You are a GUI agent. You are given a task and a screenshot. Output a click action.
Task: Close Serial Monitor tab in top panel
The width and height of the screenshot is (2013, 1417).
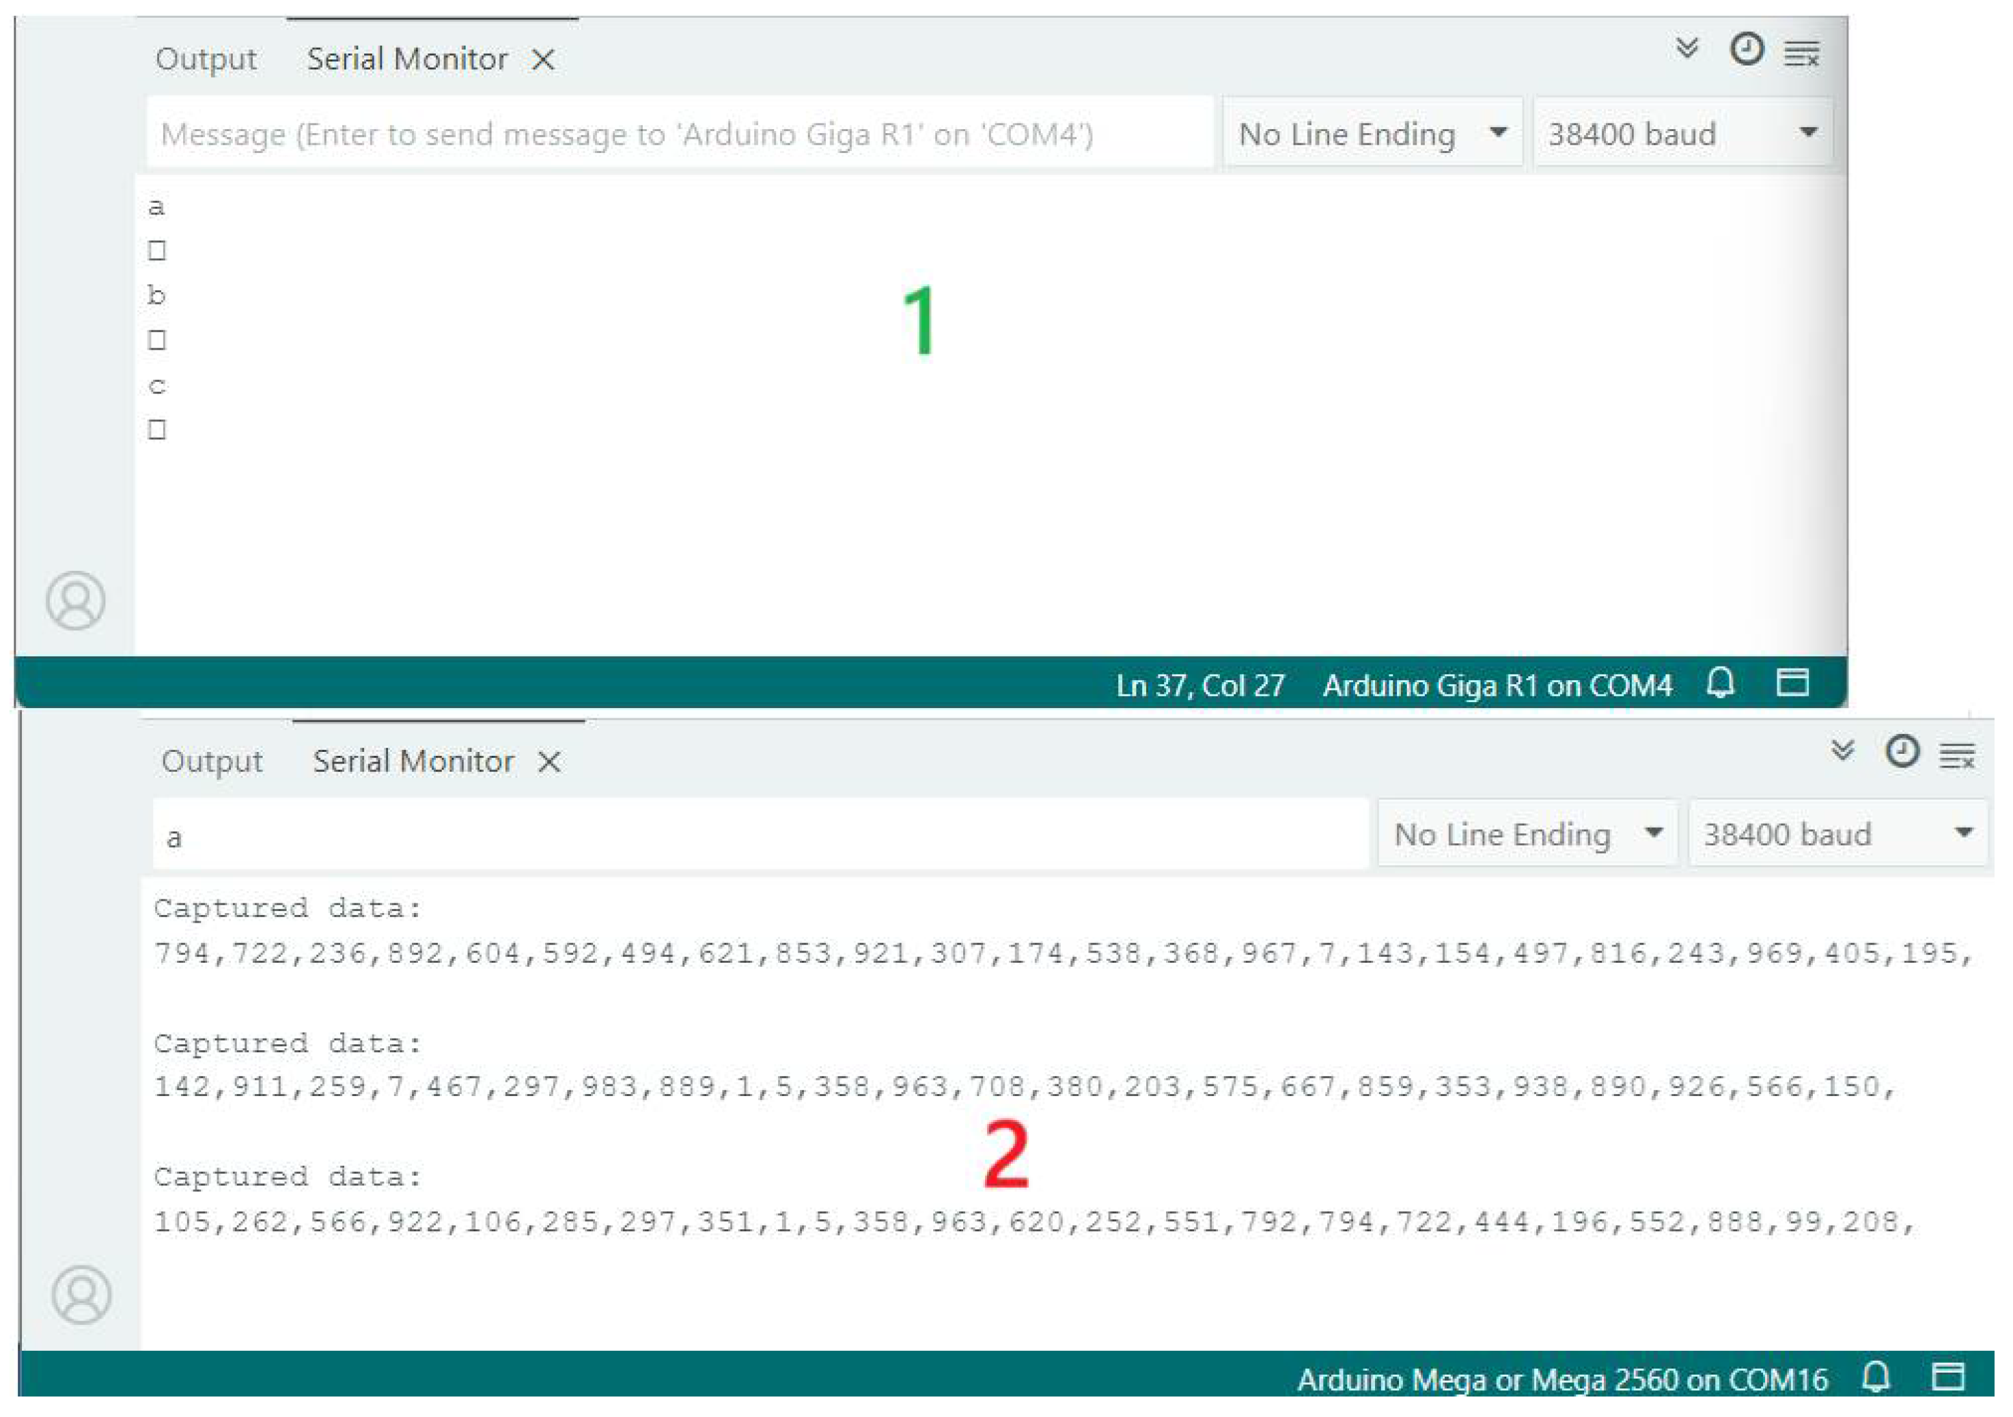[x=544, y=61]
